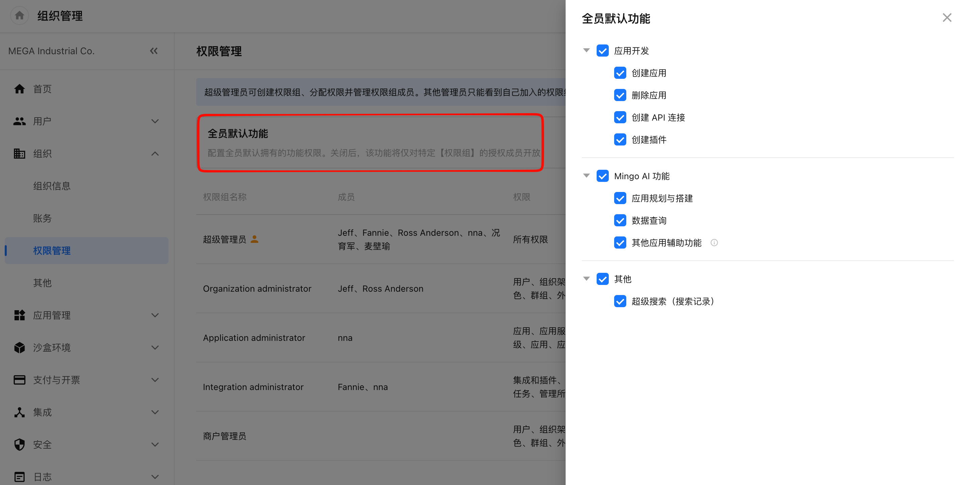Image resolution: width=960 pixels, height=485 pixels.
Task: Uncheck the 创建应用 checkbox
Action: (620, 73)
